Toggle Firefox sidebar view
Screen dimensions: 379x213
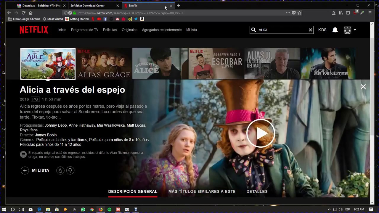click(x=348, y=13)
